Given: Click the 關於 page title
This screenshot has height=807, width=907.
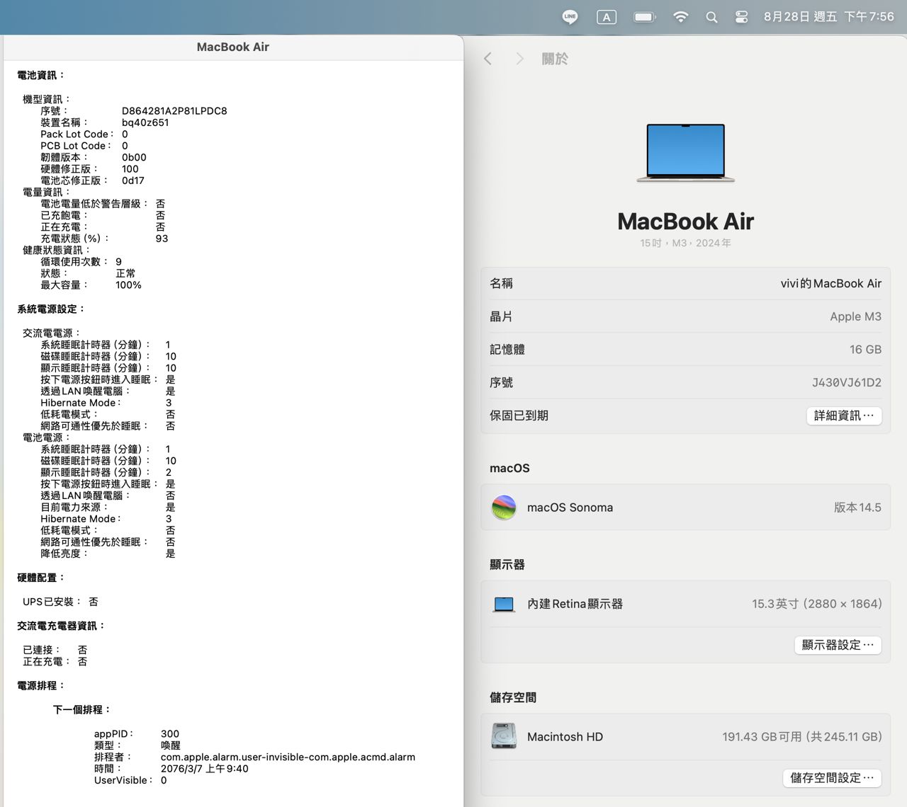Looking at the screenshot, I should point(555,59).
